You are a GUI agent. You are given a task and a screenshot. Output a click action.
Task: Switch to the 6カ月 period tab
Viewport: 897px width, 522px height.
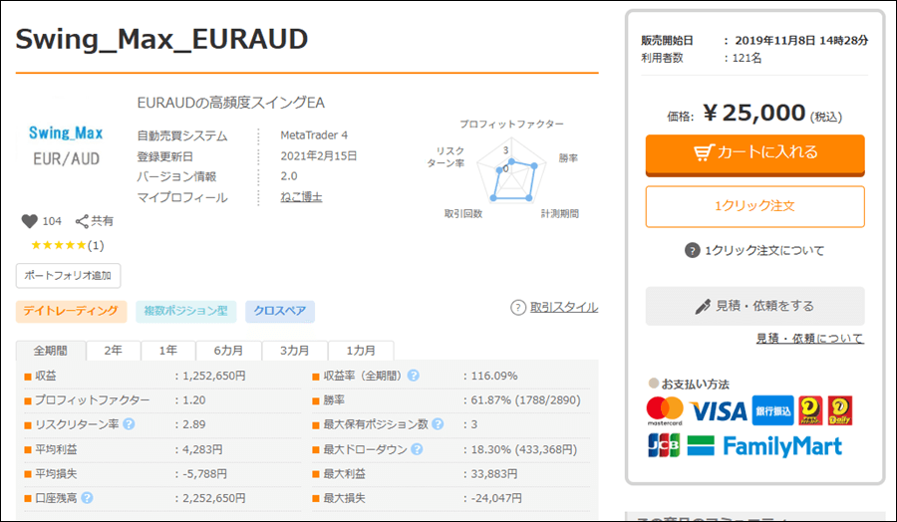tap(229, 351)
